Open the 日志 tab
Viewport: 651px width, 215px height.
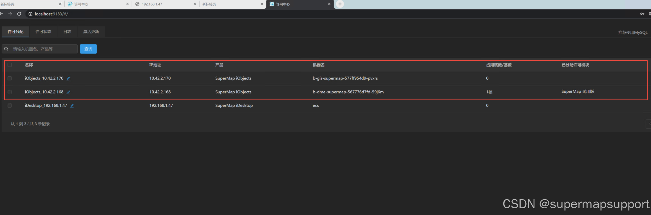pos(67,31)
